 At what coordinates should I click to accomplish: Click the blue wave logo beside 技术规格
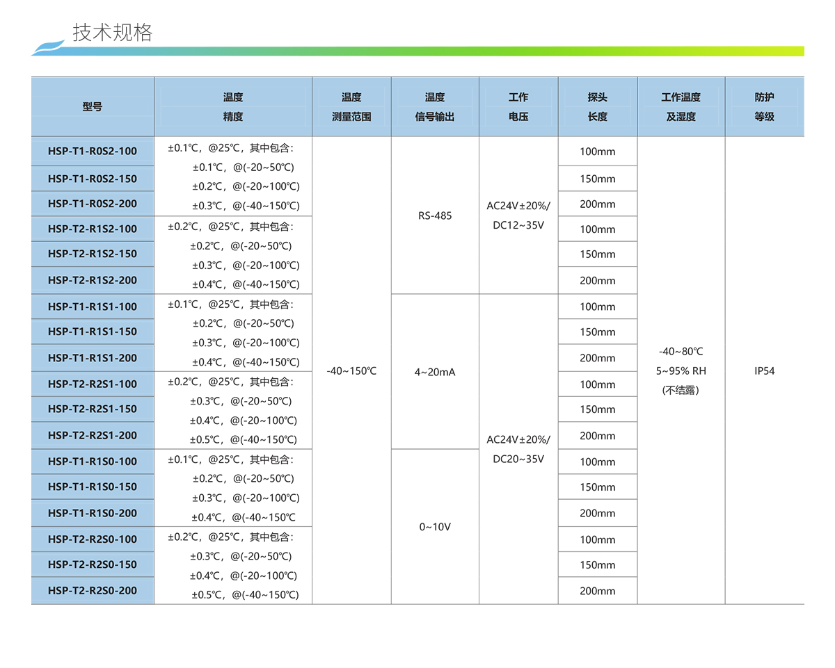pos(49,47)
